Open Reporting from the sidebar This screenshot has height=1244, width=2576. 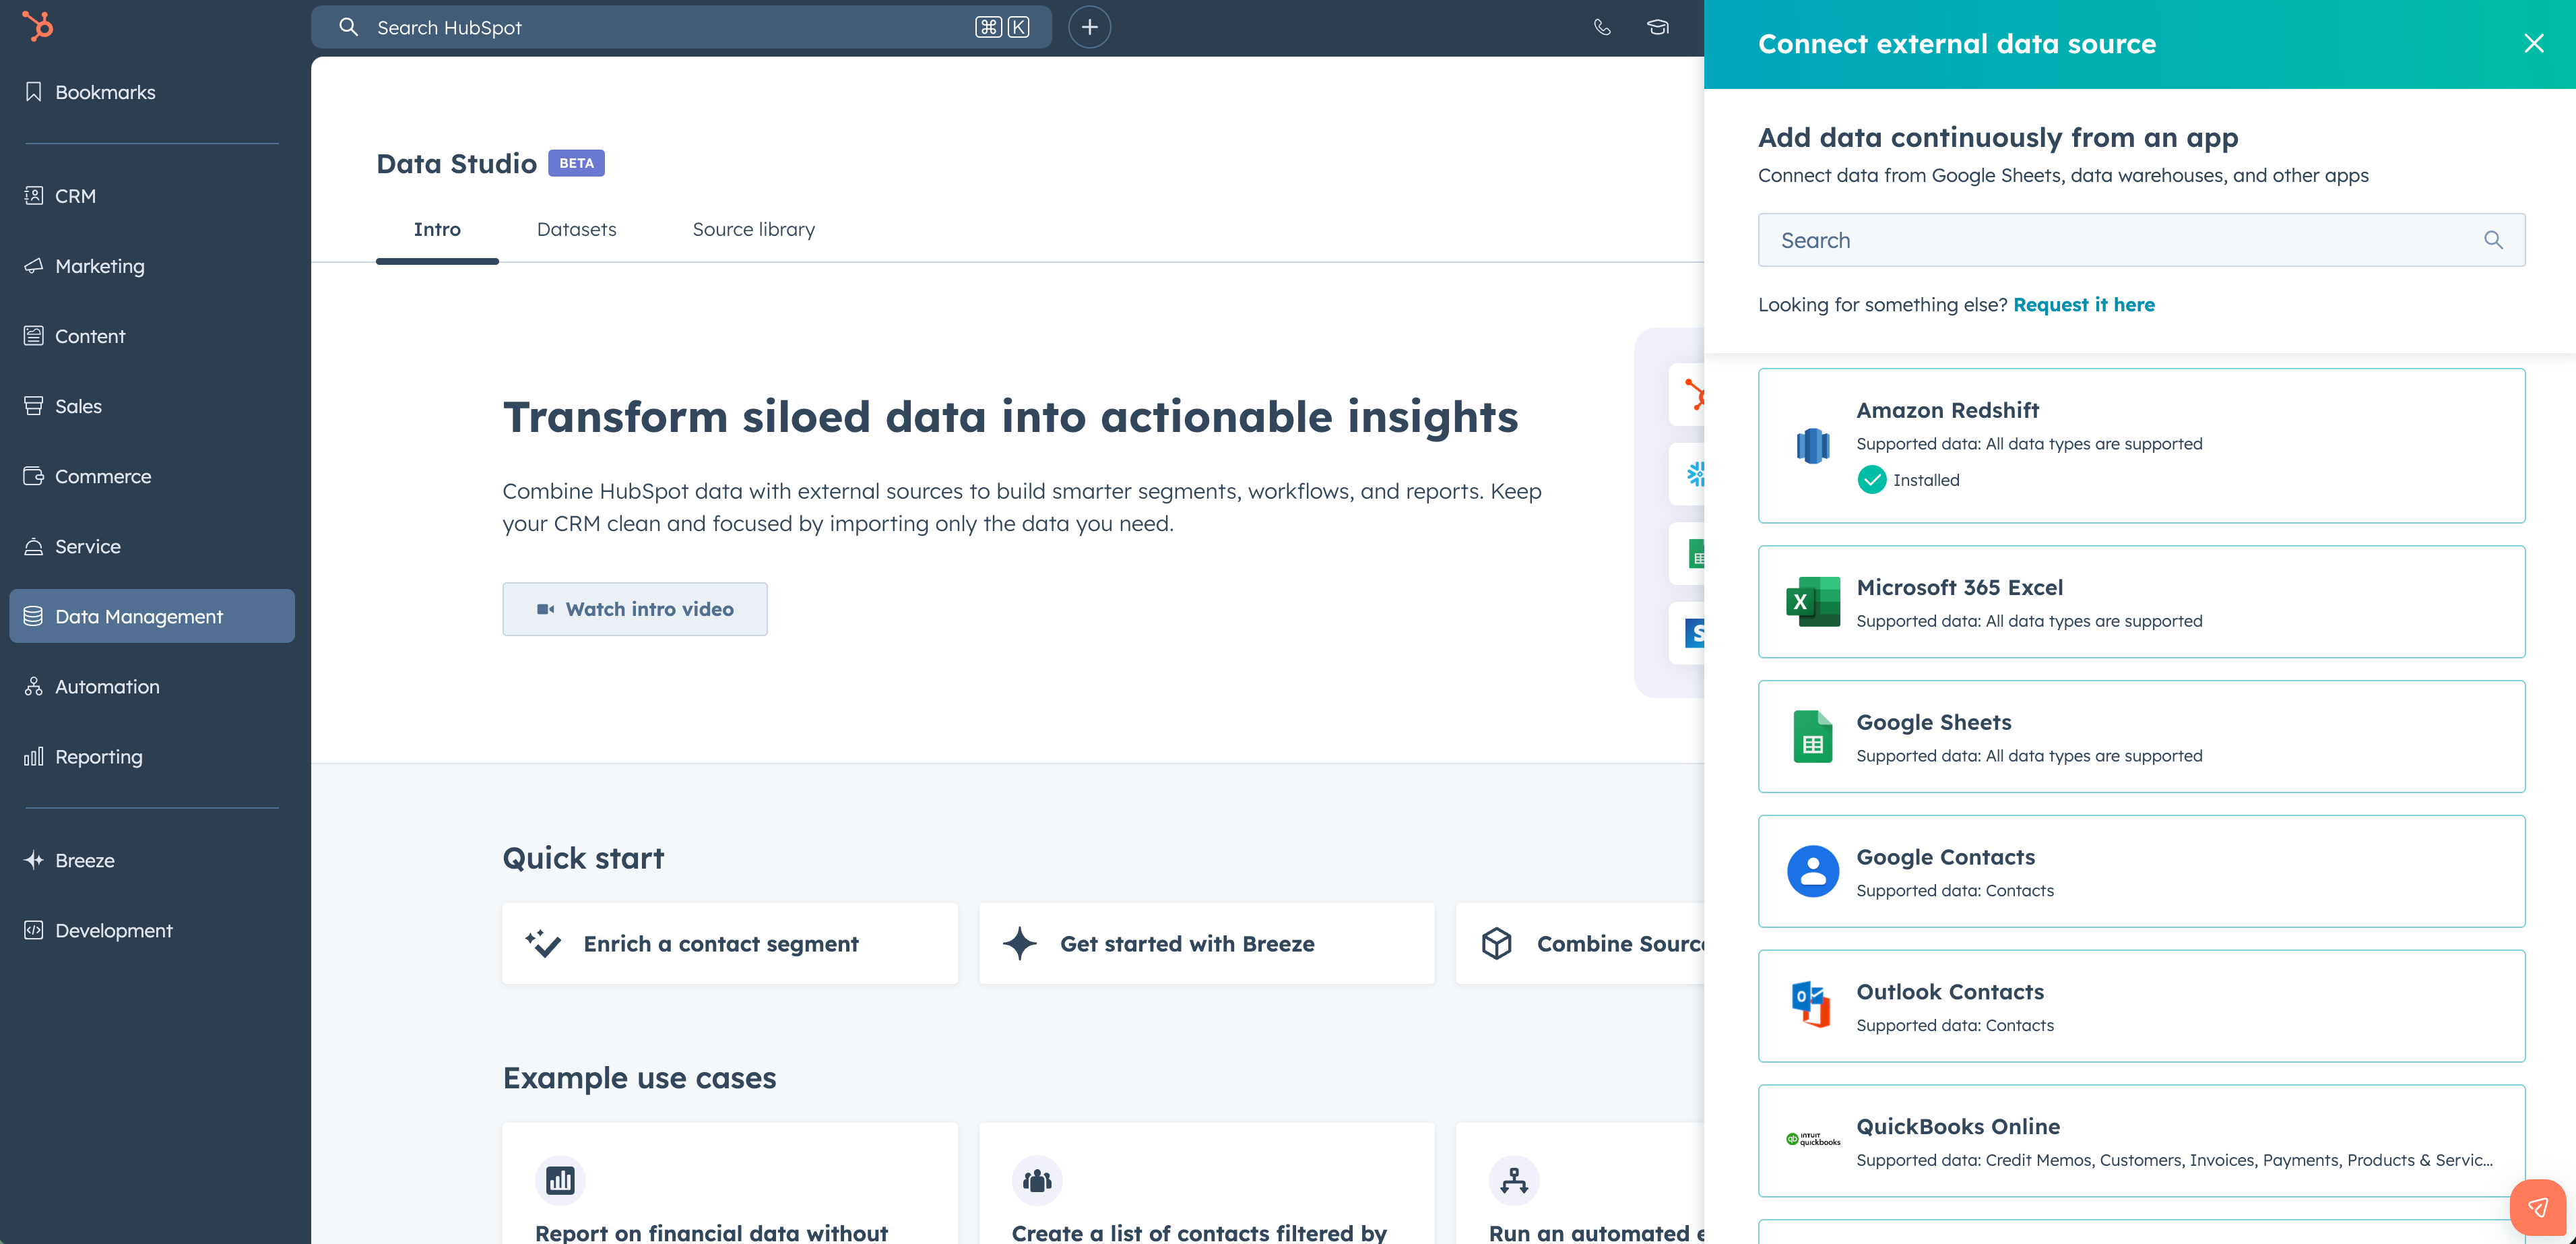tap(99, 757)
